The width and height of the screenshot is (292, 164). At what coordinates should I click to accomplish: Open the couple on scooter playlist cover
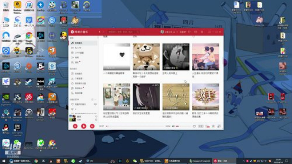[x=205, y=57]
